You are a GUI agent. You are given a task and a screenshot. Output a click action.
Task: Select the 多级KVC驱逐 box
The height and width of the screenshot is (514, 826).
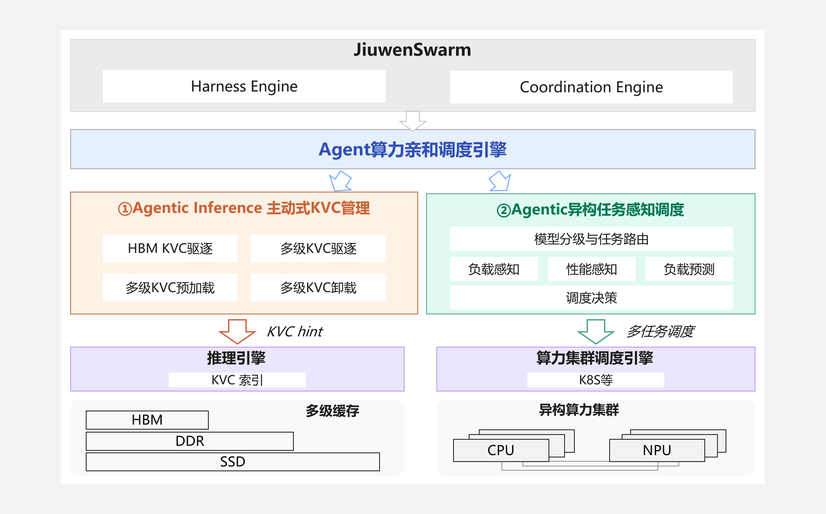(x=318, y=248)
